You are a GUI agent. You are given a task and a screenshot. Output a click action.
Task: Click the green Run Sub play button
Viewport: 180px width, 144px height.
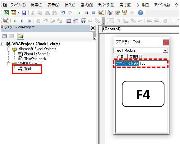tap(79, 13)
